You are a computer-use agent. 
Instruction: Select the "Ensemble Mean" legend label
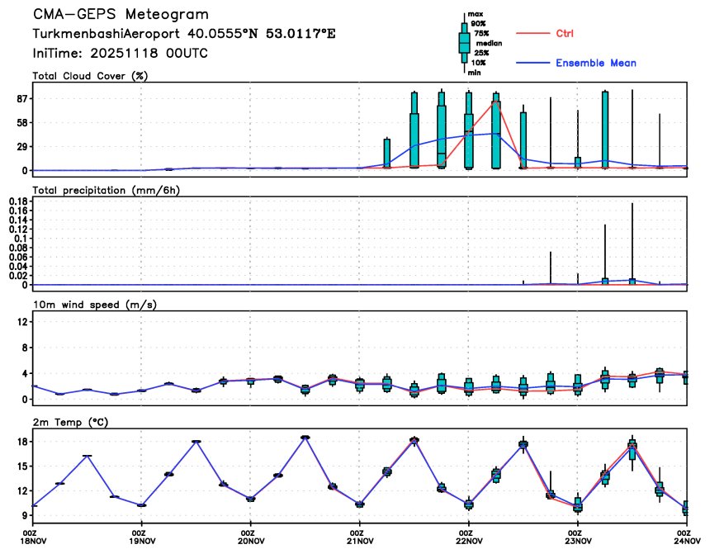(x=595, y=63)
